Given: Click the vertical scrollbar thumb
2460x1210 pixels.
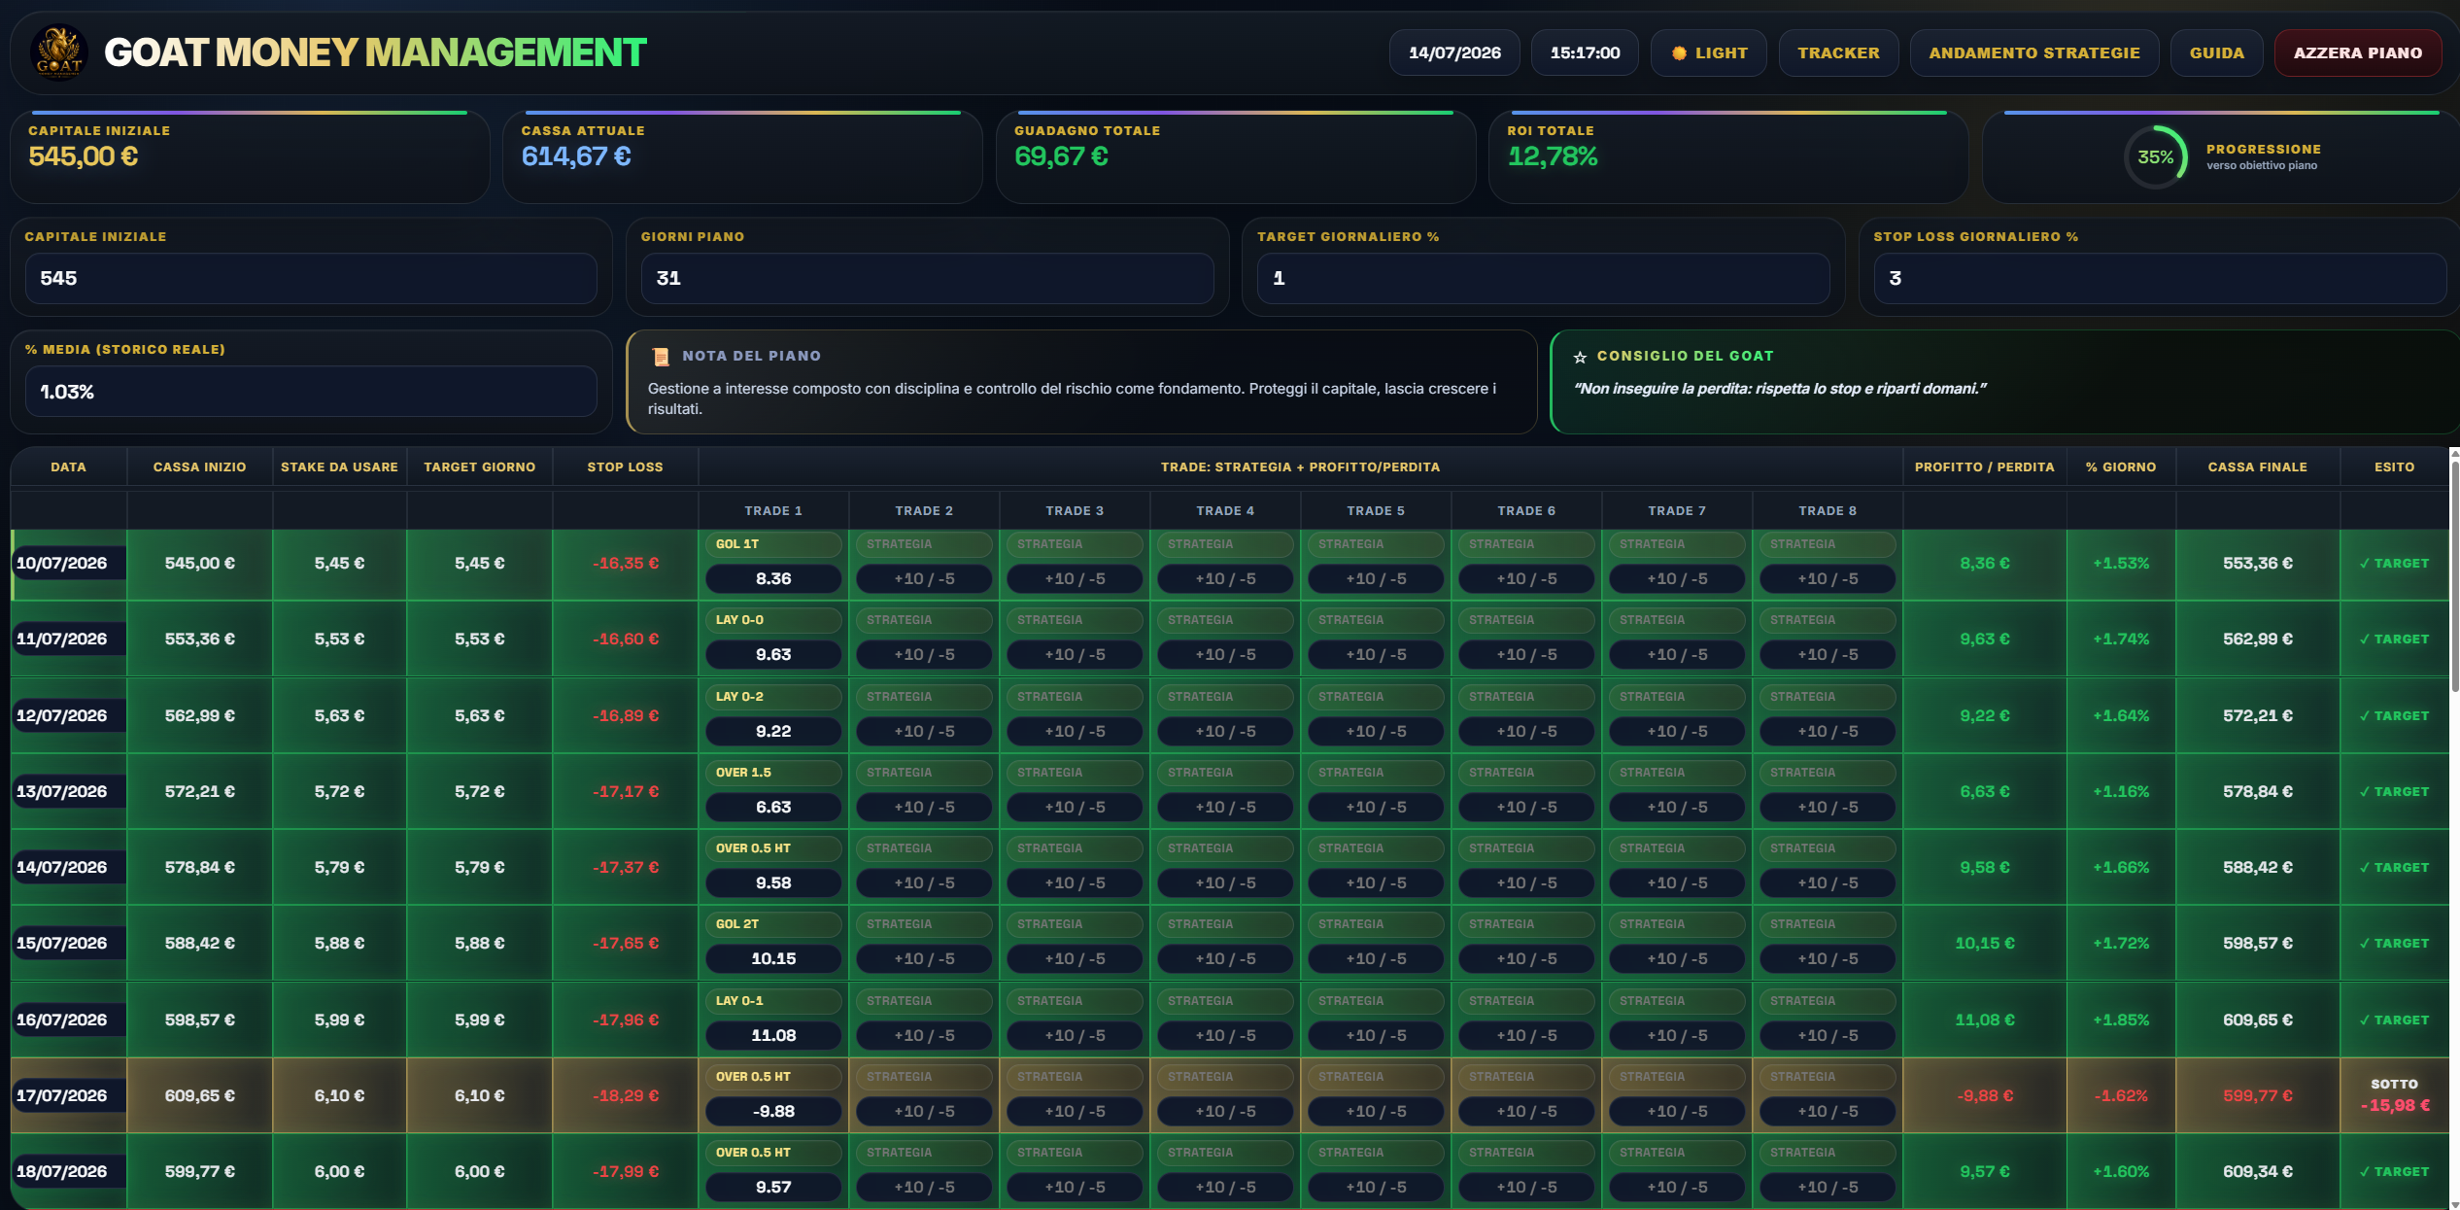Looking at the screenshot, I should (x=2454, y=575).
